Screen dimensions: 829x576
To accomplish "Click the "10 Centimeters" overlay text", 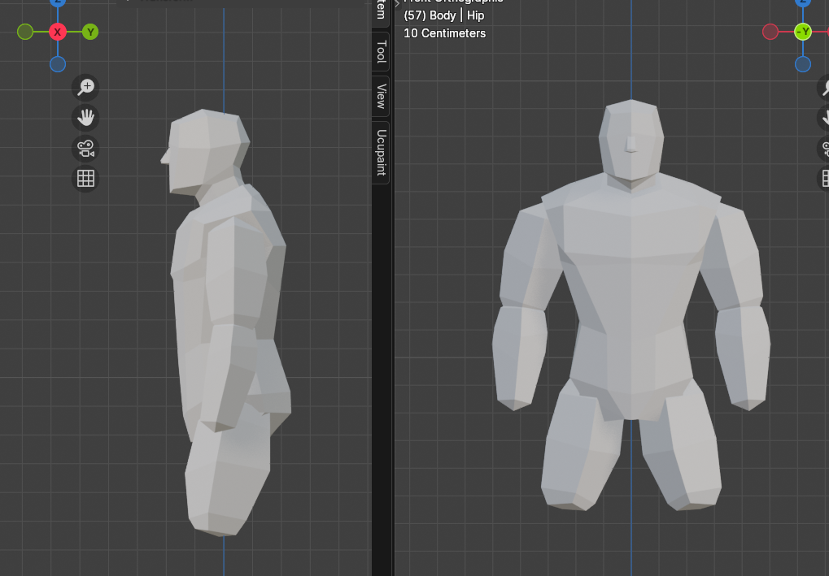I will click(x=445, y=33).
